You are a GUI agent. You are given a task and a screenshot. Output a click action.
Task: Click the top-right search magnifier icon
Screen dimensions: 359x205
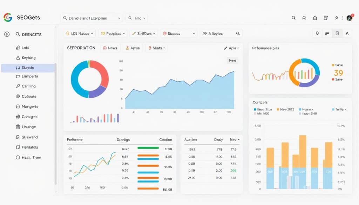[293, 18]
